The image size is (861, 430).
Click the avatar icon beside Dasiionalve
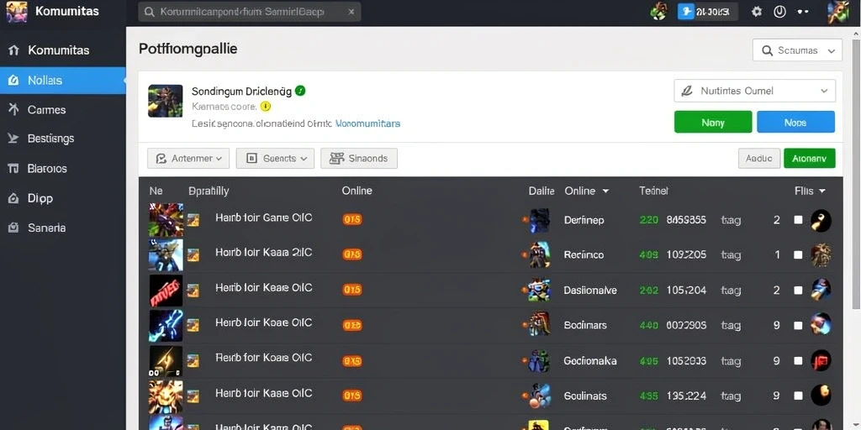[x=539, y=290]
